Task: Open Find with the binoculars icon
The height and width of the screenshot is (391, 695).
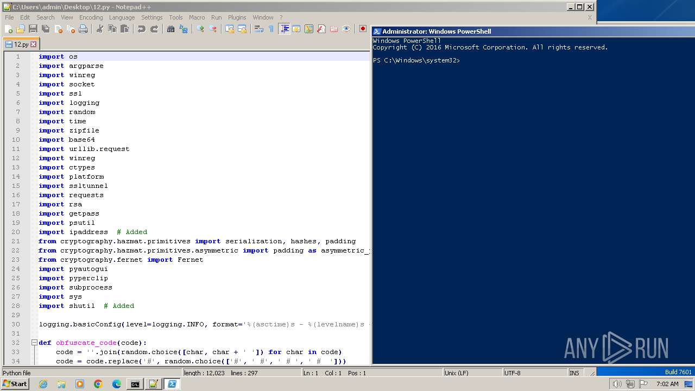Action: click(x=171, y=29)
